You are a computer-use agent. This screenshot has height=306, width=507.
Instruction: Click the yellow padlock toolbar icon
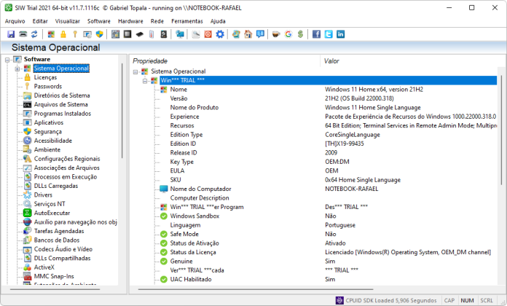click(63, 34)
